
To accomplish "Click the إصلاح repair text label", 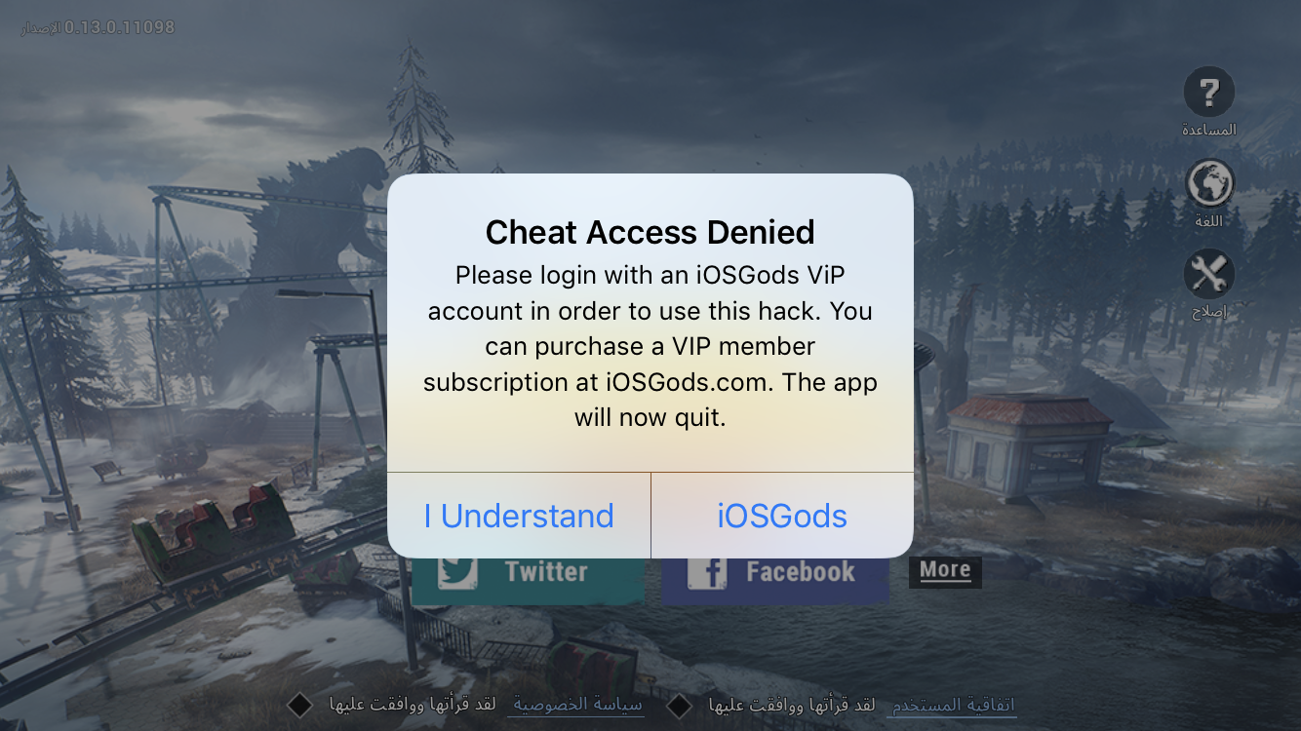I will (x=1209, y=313).
